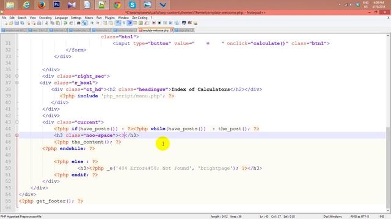This screenshot has height=219, width=391.
Task: Click the 'Index of Calculators' heading text
Action: [x=200, y=89]
